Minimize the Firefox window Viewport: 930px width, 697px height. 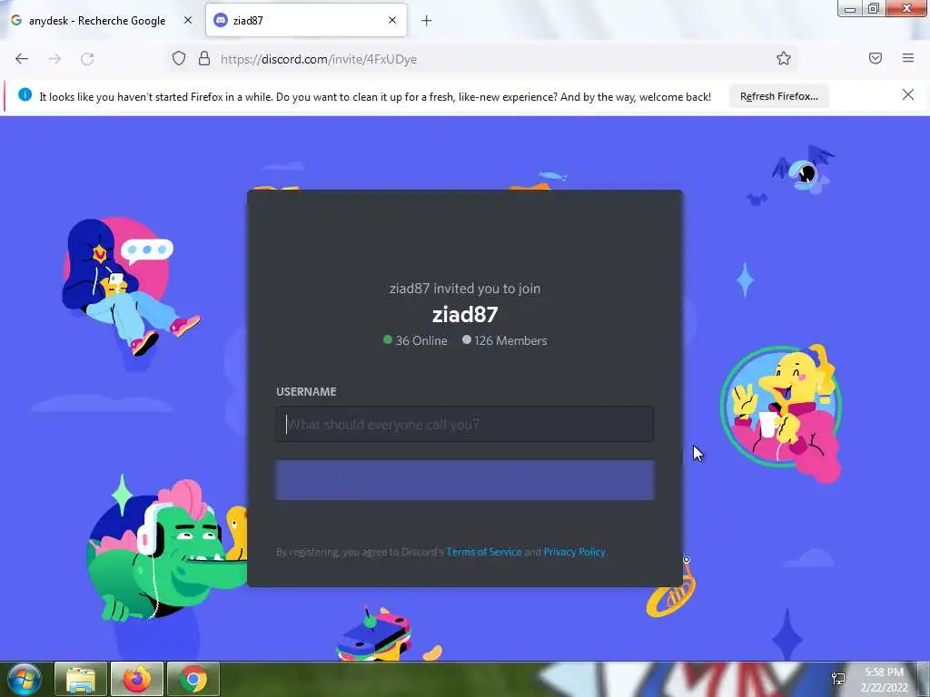click(850, 8)
